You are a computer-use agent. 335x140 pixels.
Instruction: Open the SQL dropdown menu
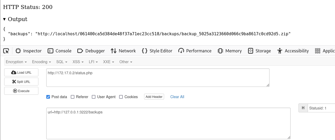tap(62, 62)
